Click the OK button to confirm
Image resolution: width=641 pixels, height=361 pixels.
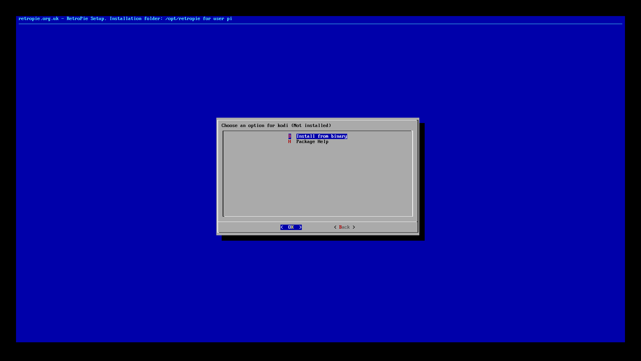click(290, 227)
